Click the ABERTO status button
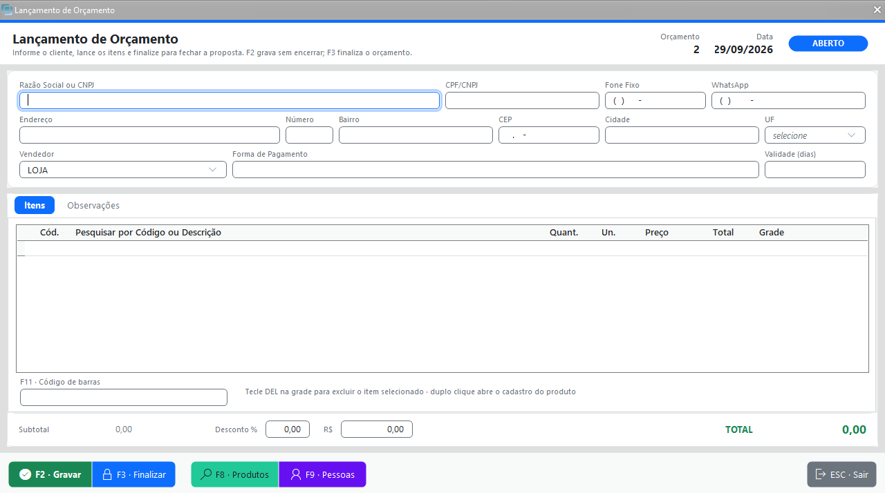 click(828, 43)
